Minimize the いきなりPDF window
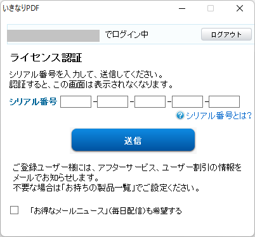Screen dimensions: 255x237 [x=182, y=8]
